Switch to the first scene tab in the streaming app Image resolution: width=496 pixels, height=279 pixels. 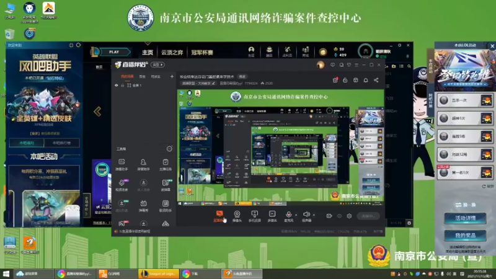[x=127, y=76]
